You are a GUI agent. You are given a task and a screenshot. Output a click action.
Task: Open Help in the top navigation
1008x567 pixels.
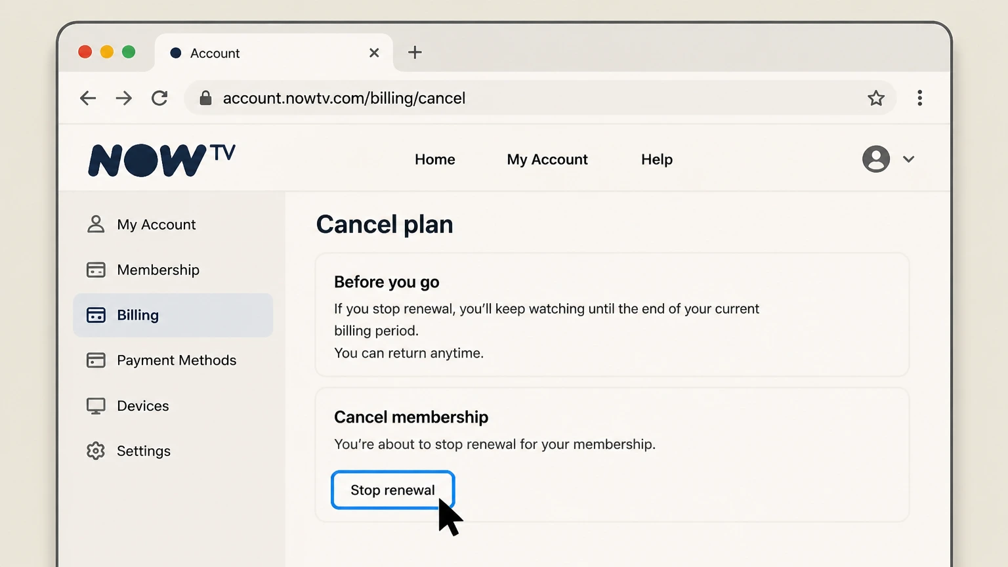[657, 159]
